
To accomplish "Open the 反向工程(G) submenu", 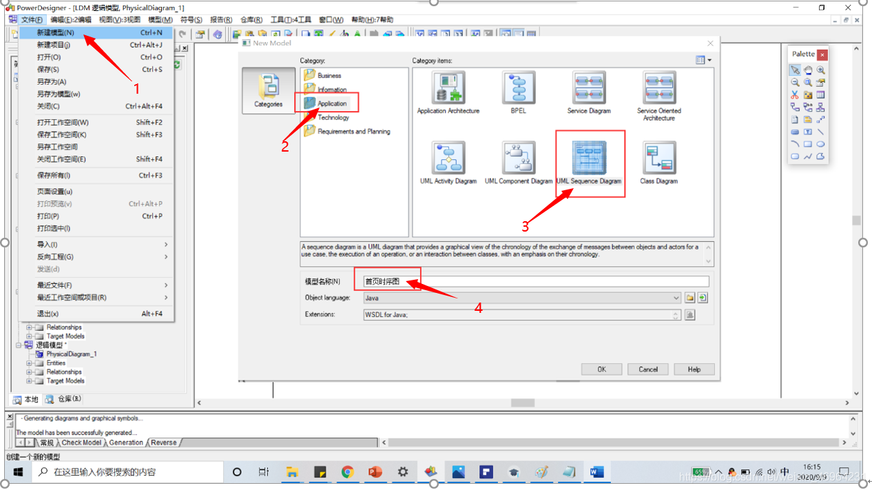I will [96, 257].
